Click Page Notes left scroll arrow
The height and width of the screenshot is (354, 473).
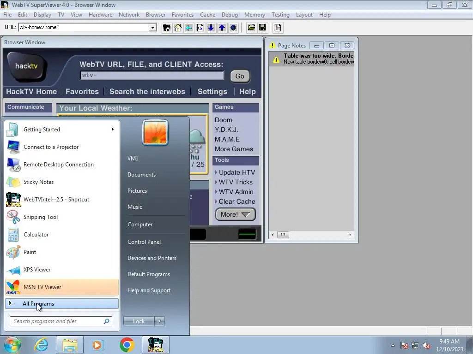coord(273,235)
